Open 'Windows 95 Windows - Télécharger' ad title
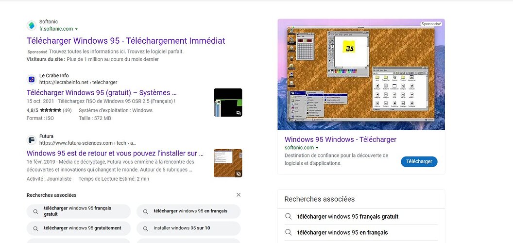The width and height of the screenshot is (513, 243). tap(340, 139)
